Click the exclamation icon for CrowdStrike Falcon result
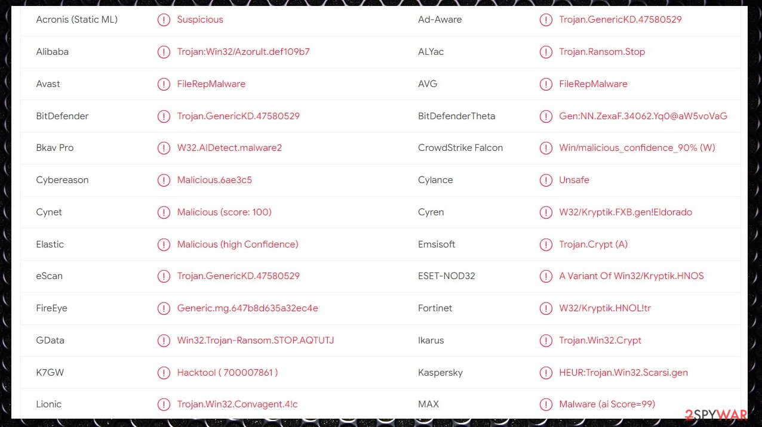Viewport: 762px width, 427px height. (x=546, y=148)
